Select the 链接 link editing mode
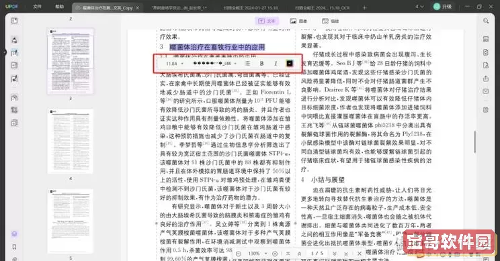Screen dimensions: 500x261 tap(331, 21)
